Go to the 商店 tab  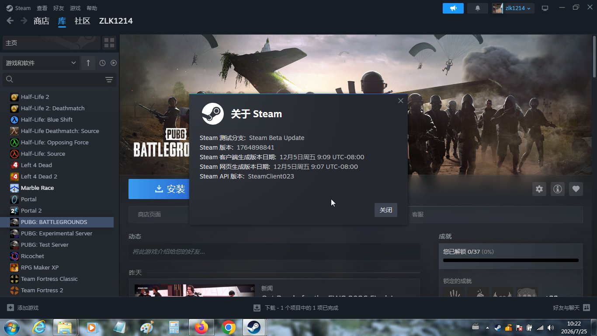point(42,21)
